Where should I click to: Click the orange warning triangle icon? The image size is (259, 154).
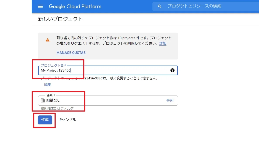pyautogui.click(x=48, y=40)
